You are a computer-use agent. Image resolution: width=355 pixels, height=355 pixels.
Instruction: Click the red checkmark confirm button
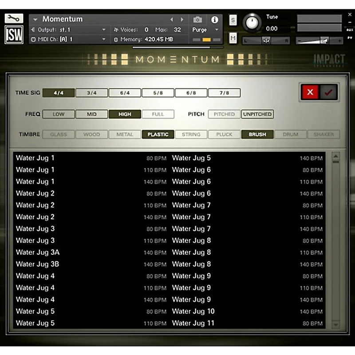point(329,92)
